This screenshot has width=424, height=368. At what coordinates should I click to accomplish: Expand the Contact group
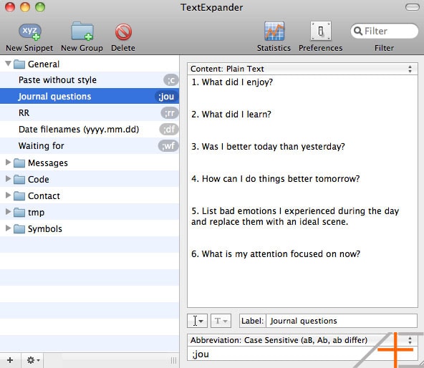[8, 195]
